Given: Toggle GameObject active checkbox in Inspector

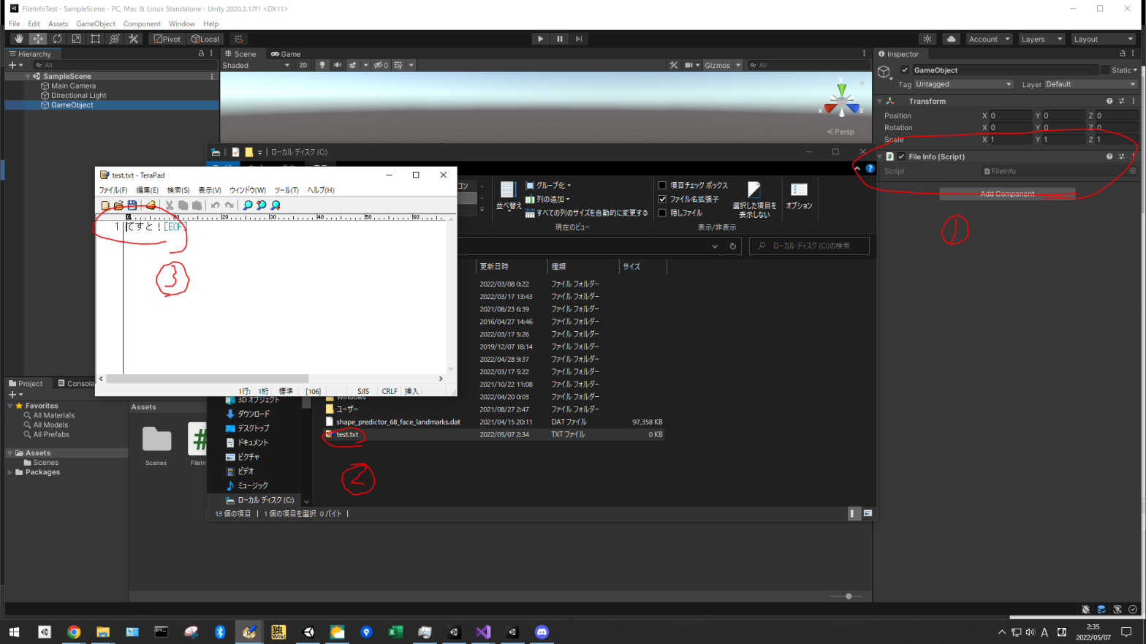Looking at the screenshot, I should [x=905, y=70].
